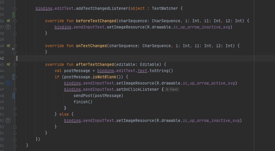Click 'ic_up_arrow_active_svg' resource name
The image size is (275, 151).
coord(209,83)
